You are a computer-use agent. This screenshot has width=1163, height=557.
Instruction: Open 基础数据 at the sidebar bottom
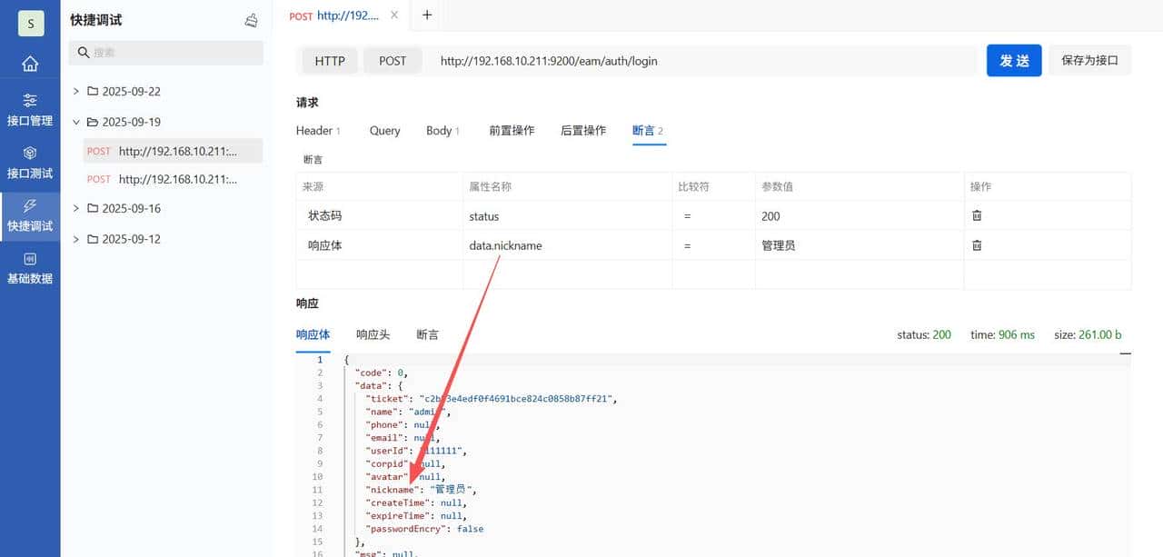coord(30,269)
